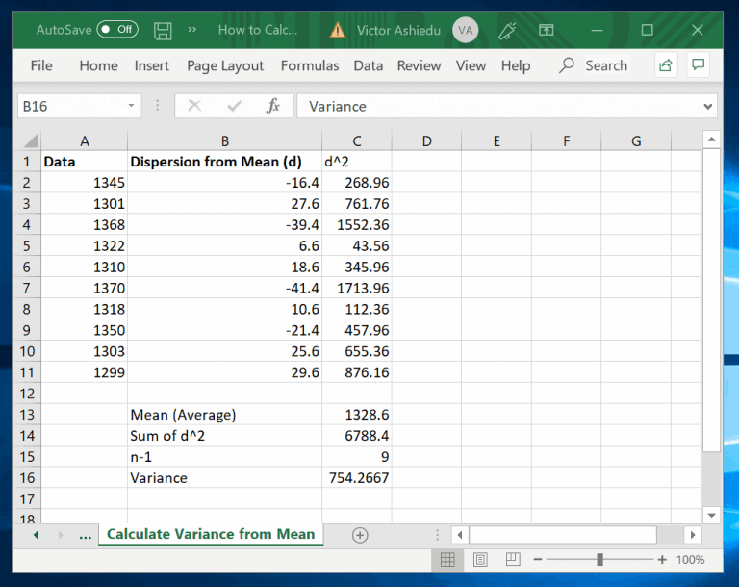Select the Calculate Variance from Mean sheet tab
739x587 pixels.
(x=211, y=534)
